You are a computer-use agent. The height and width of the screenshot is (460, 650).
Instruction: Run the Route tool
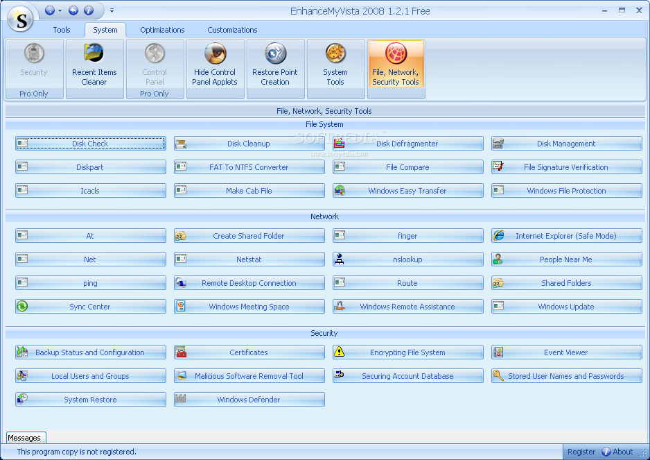[x=408, y=282]
